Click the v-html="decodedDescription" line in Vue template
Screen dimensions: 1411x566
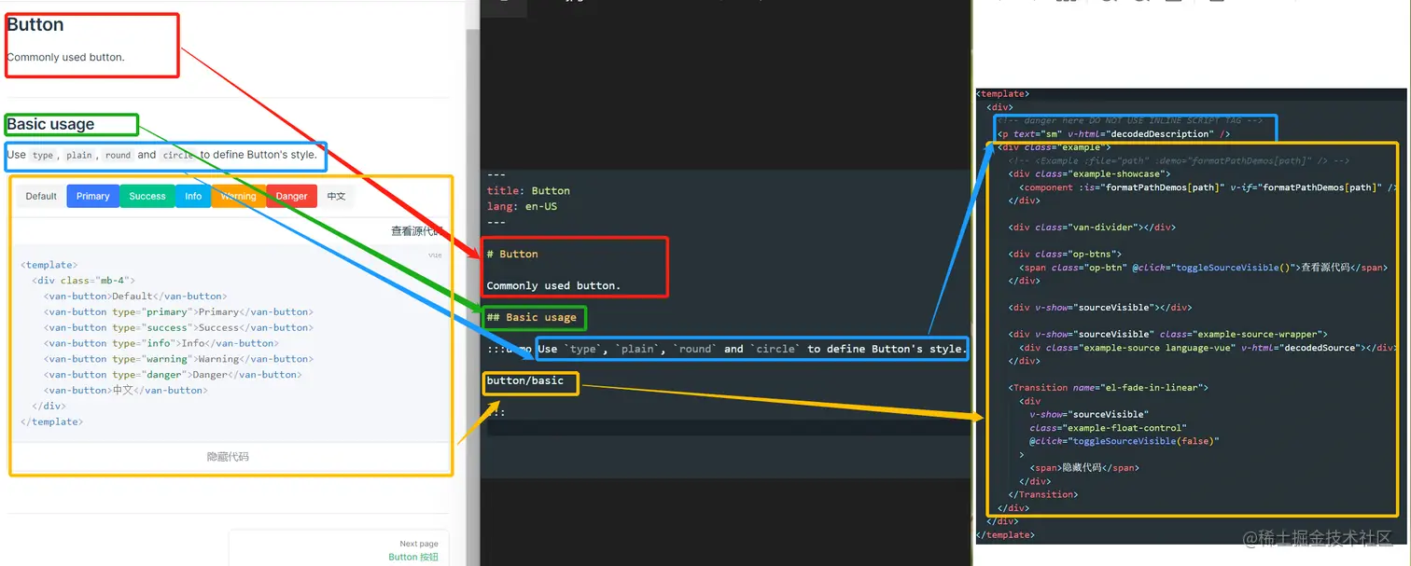1113,133
